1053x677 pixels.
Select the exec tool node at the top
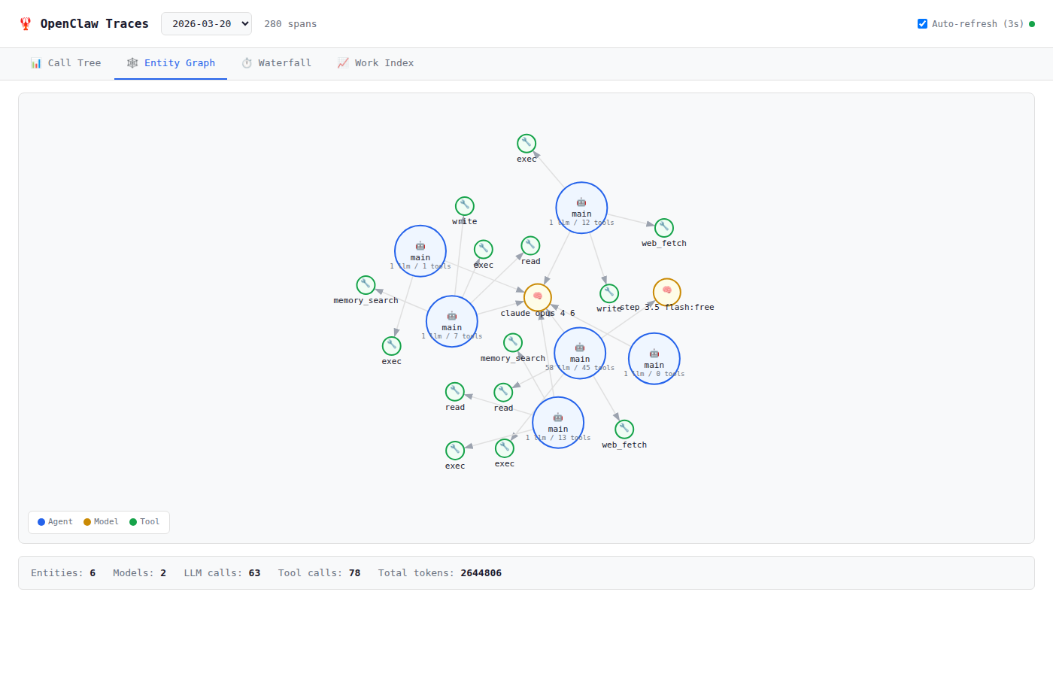(x=526, y=143)
